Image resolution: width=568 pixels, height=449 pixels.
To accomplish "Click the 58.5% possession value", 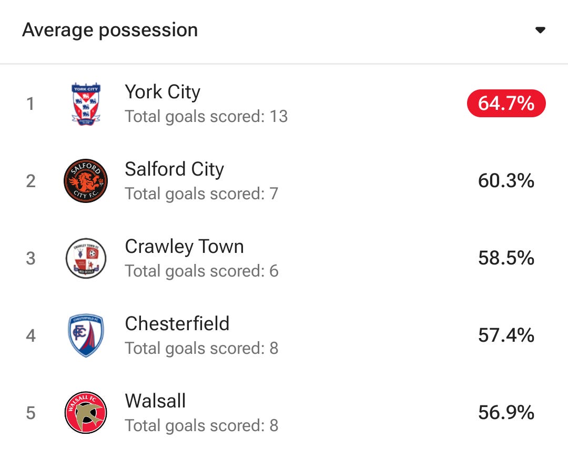I will point(506,258).
